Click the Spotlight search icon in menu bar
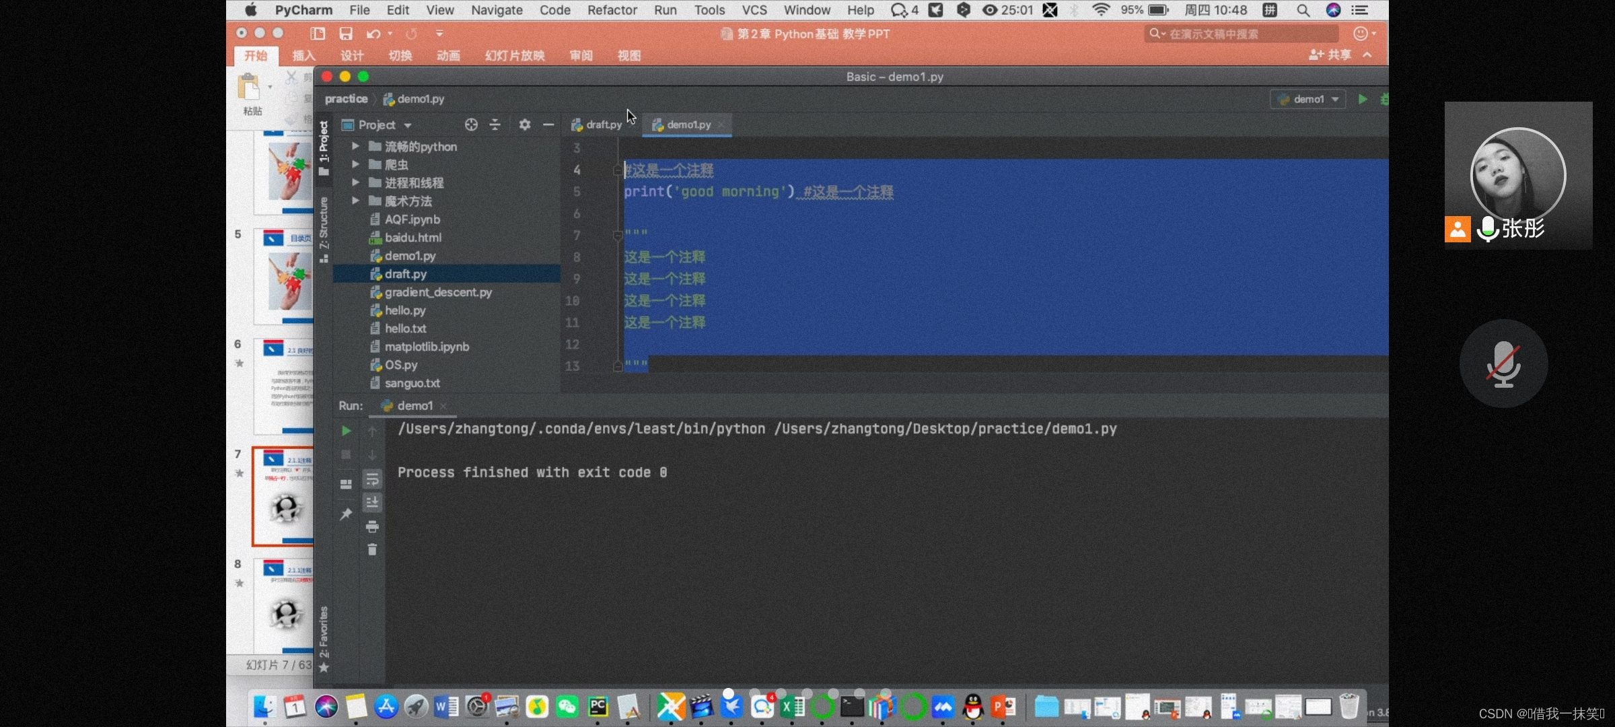 [x=1303, y=10]
